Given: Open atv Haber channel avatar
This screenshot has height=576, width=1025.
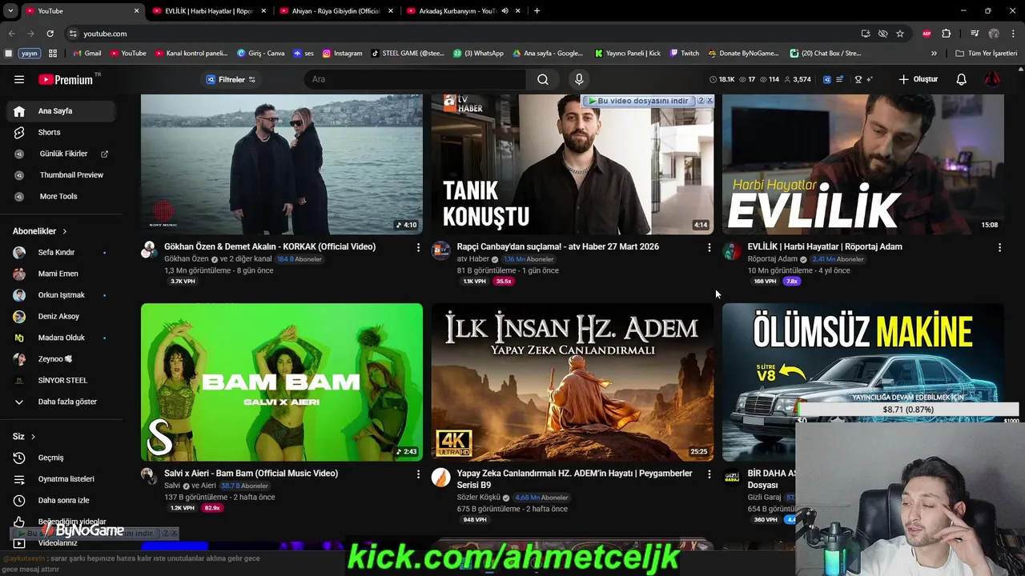Looking at the screenshot, I should pyautogui.click(x=440, y=250).
